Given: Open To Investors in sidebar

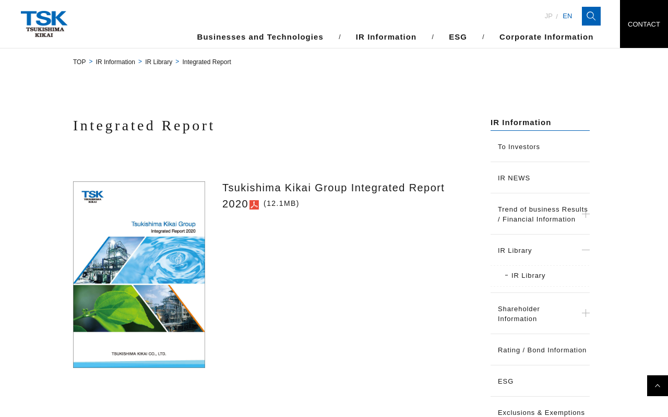Looking at the screenshot, I should [x=519, y=147].
